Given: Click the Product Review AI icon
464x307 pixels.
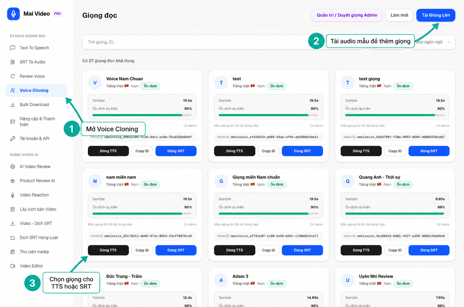Looking at the screenshot, I should (x=13, y=181).
